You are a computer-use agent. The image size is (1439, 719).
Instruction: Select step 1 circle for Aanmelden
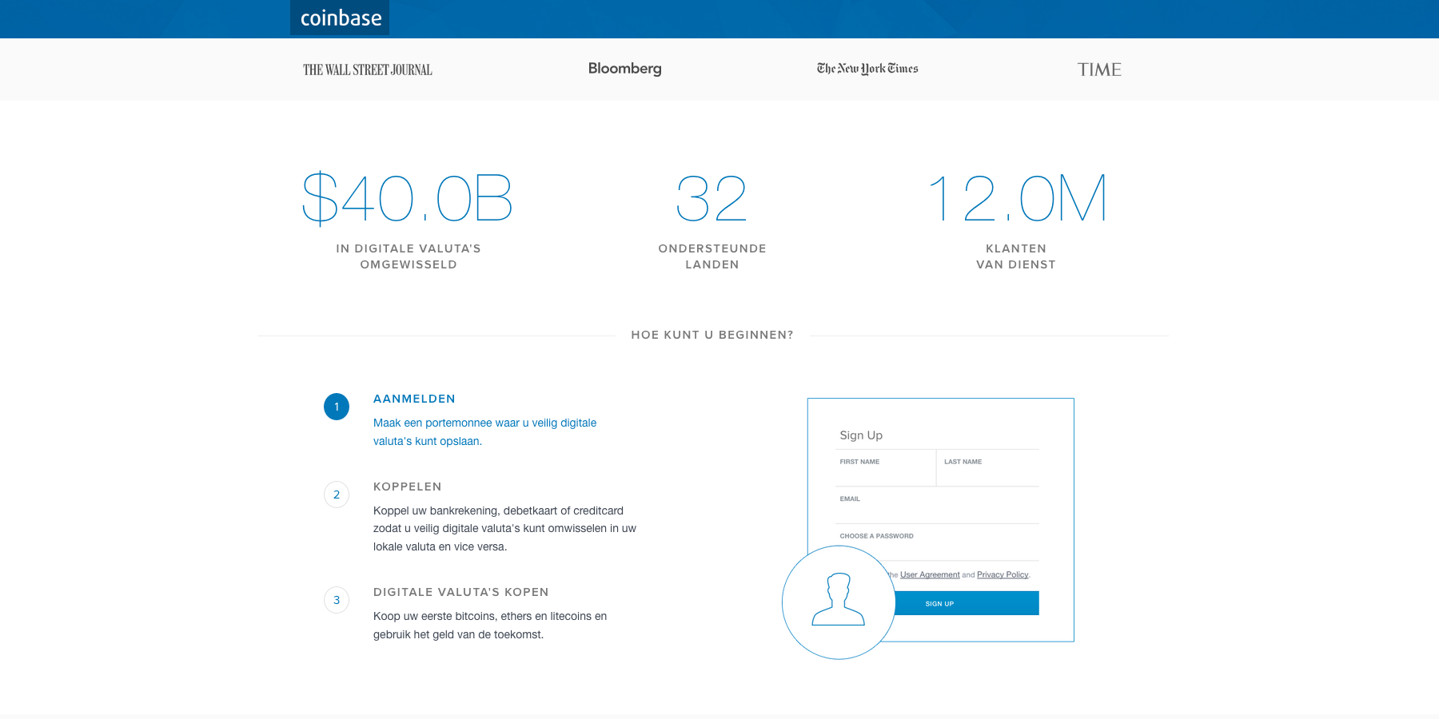click(337, 407)
